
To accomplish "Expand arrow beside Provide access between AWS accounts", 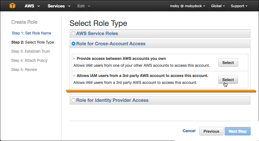I will [74, 58].
